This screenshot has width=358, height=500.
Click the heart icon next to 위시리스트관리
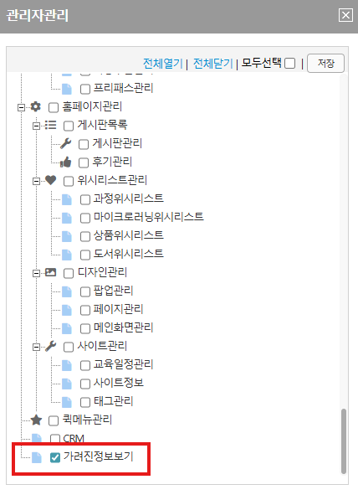coord(51,180)
